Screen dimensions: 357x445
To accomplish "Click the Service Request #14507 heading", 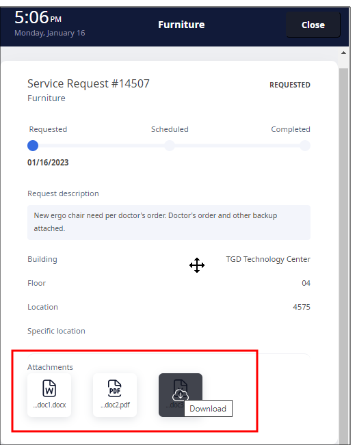I will click(88, 83).
